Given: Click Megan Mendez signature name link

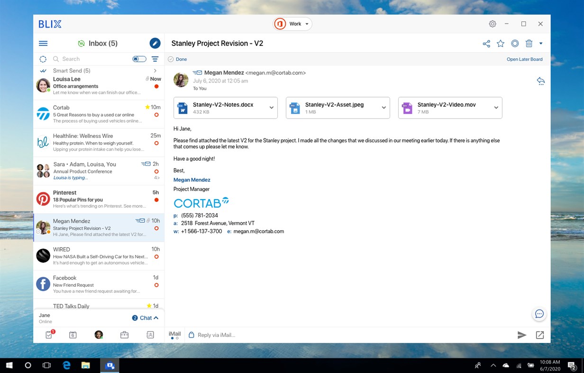Looking at the screenshot, I should click(x=192, y=180).
